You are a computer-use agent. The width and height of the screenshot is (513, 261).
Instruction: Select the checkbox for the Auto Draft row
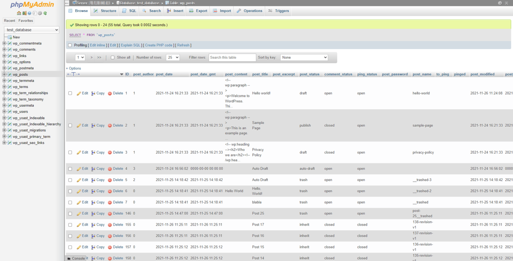pyautogui.click(x=70, y=169)
